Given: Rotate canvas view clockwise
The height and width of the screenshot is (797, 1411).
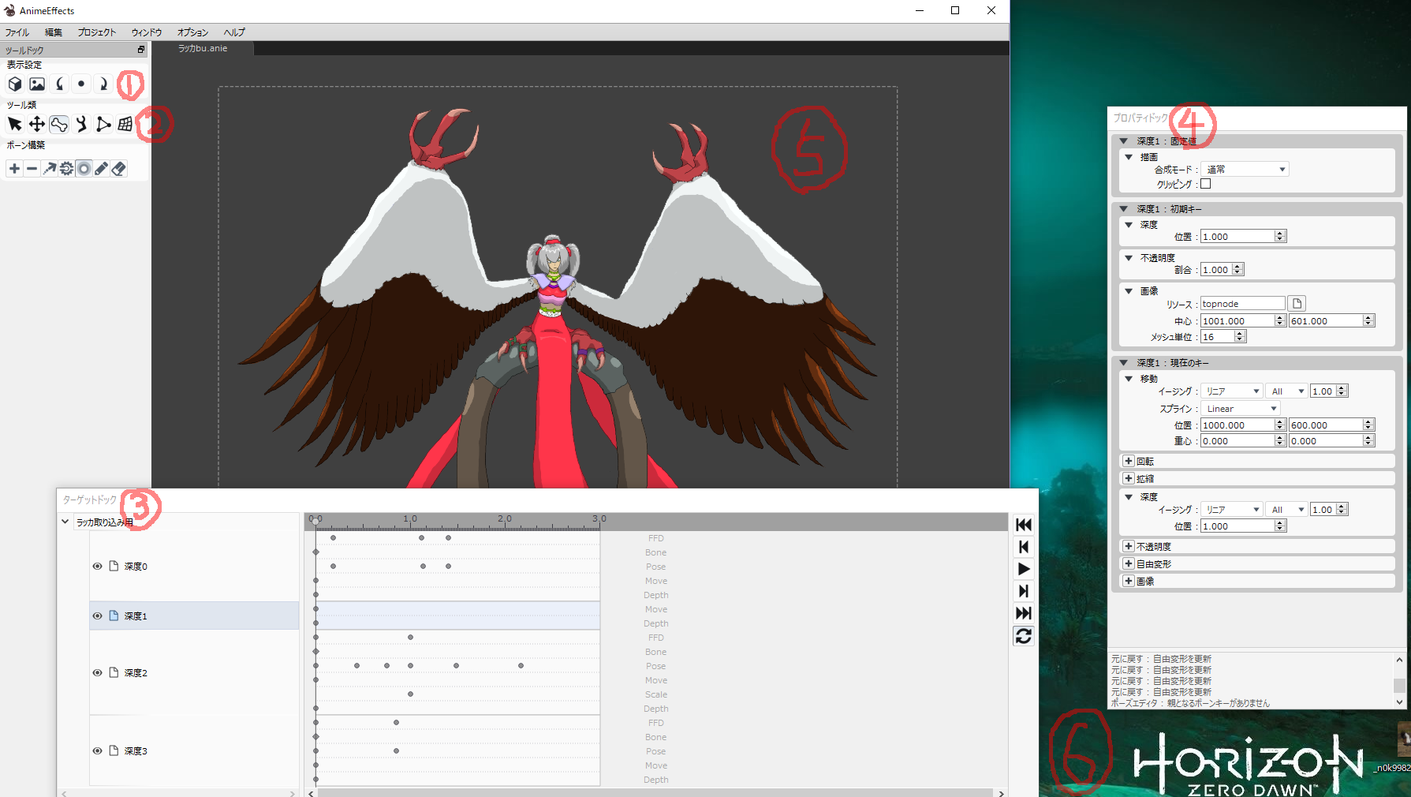Looking at the screenshot, I should (x=103, y=84).
